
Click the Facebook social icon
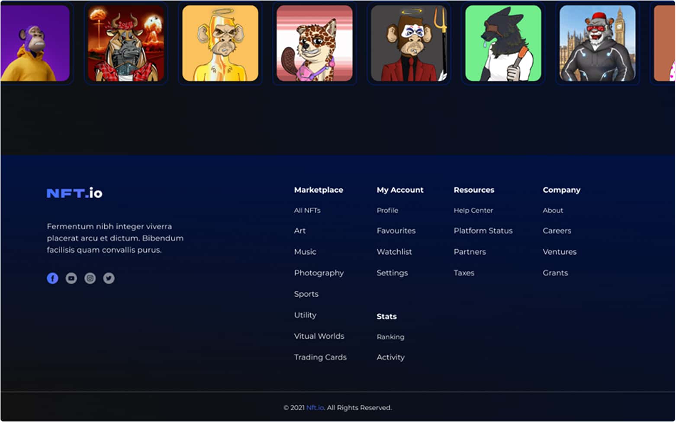(x=52, y=278)
